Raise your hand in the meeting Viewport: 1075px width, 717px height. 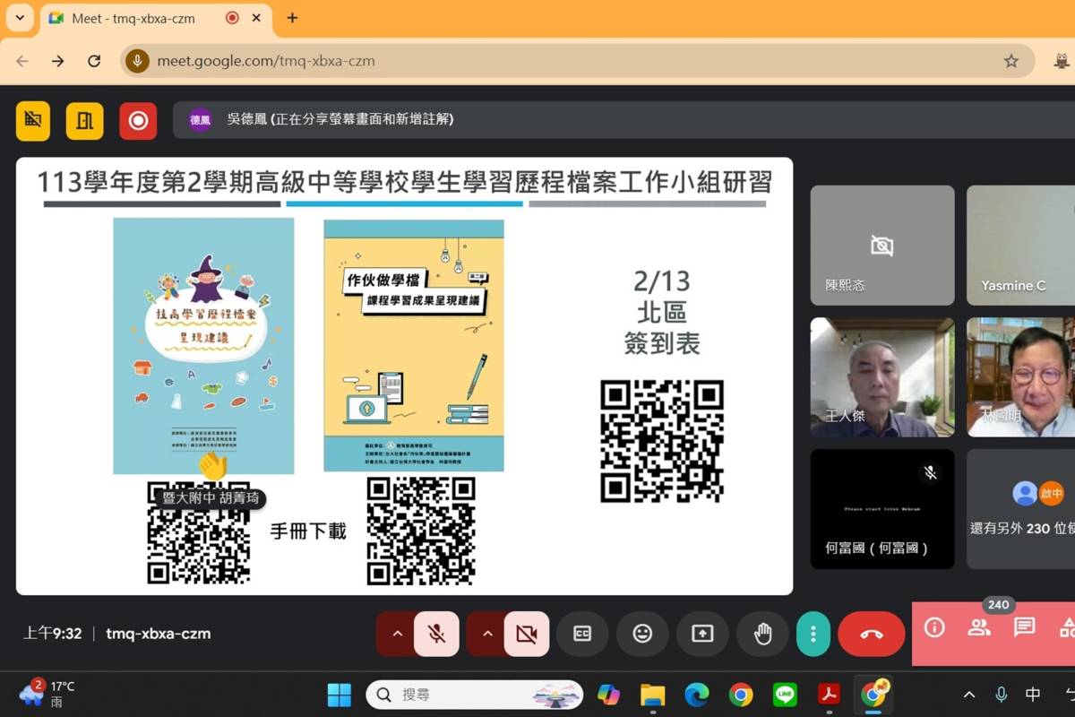[x=762, y=634]
